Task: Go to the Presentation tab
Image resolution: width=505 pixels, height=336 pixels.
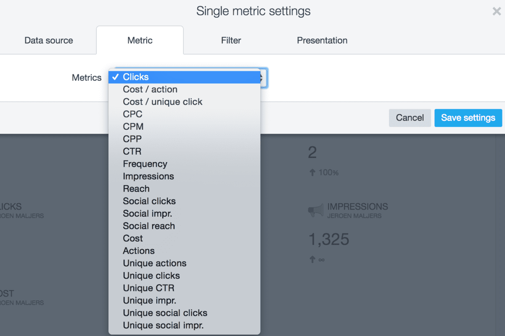Action: tap(322, 40)
